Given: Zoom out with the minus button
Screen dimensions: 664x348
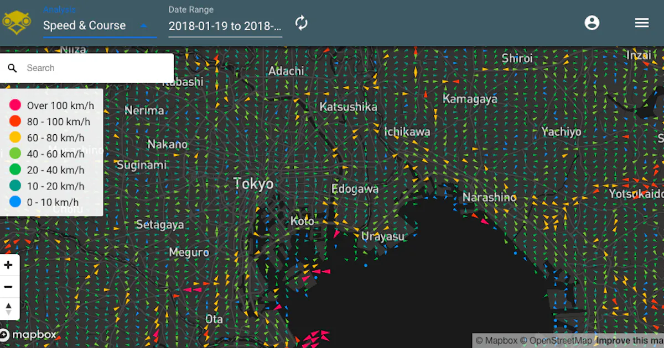Looking at the screenshot, I should (x=8, y=287).
